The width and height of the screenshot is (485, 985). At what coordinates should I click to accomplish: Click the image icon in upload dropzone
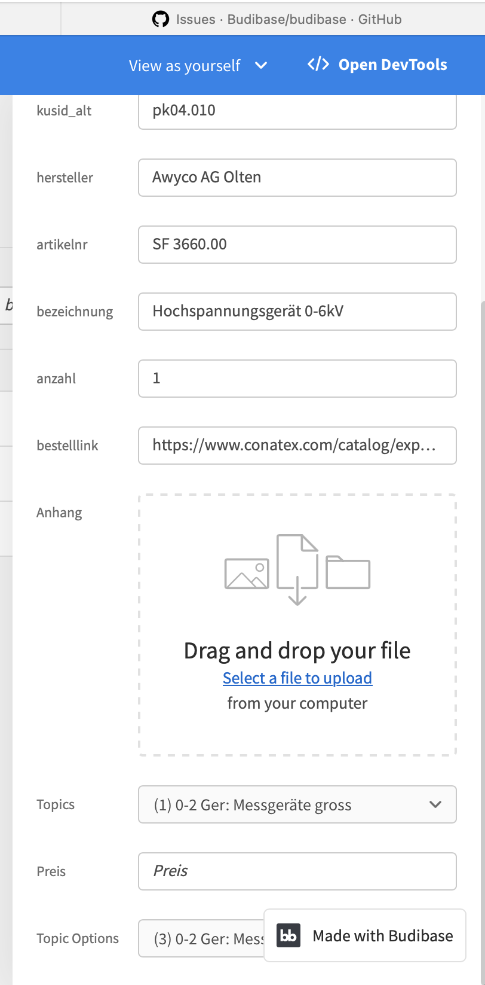pyautogui.click(x=247, y=574)
